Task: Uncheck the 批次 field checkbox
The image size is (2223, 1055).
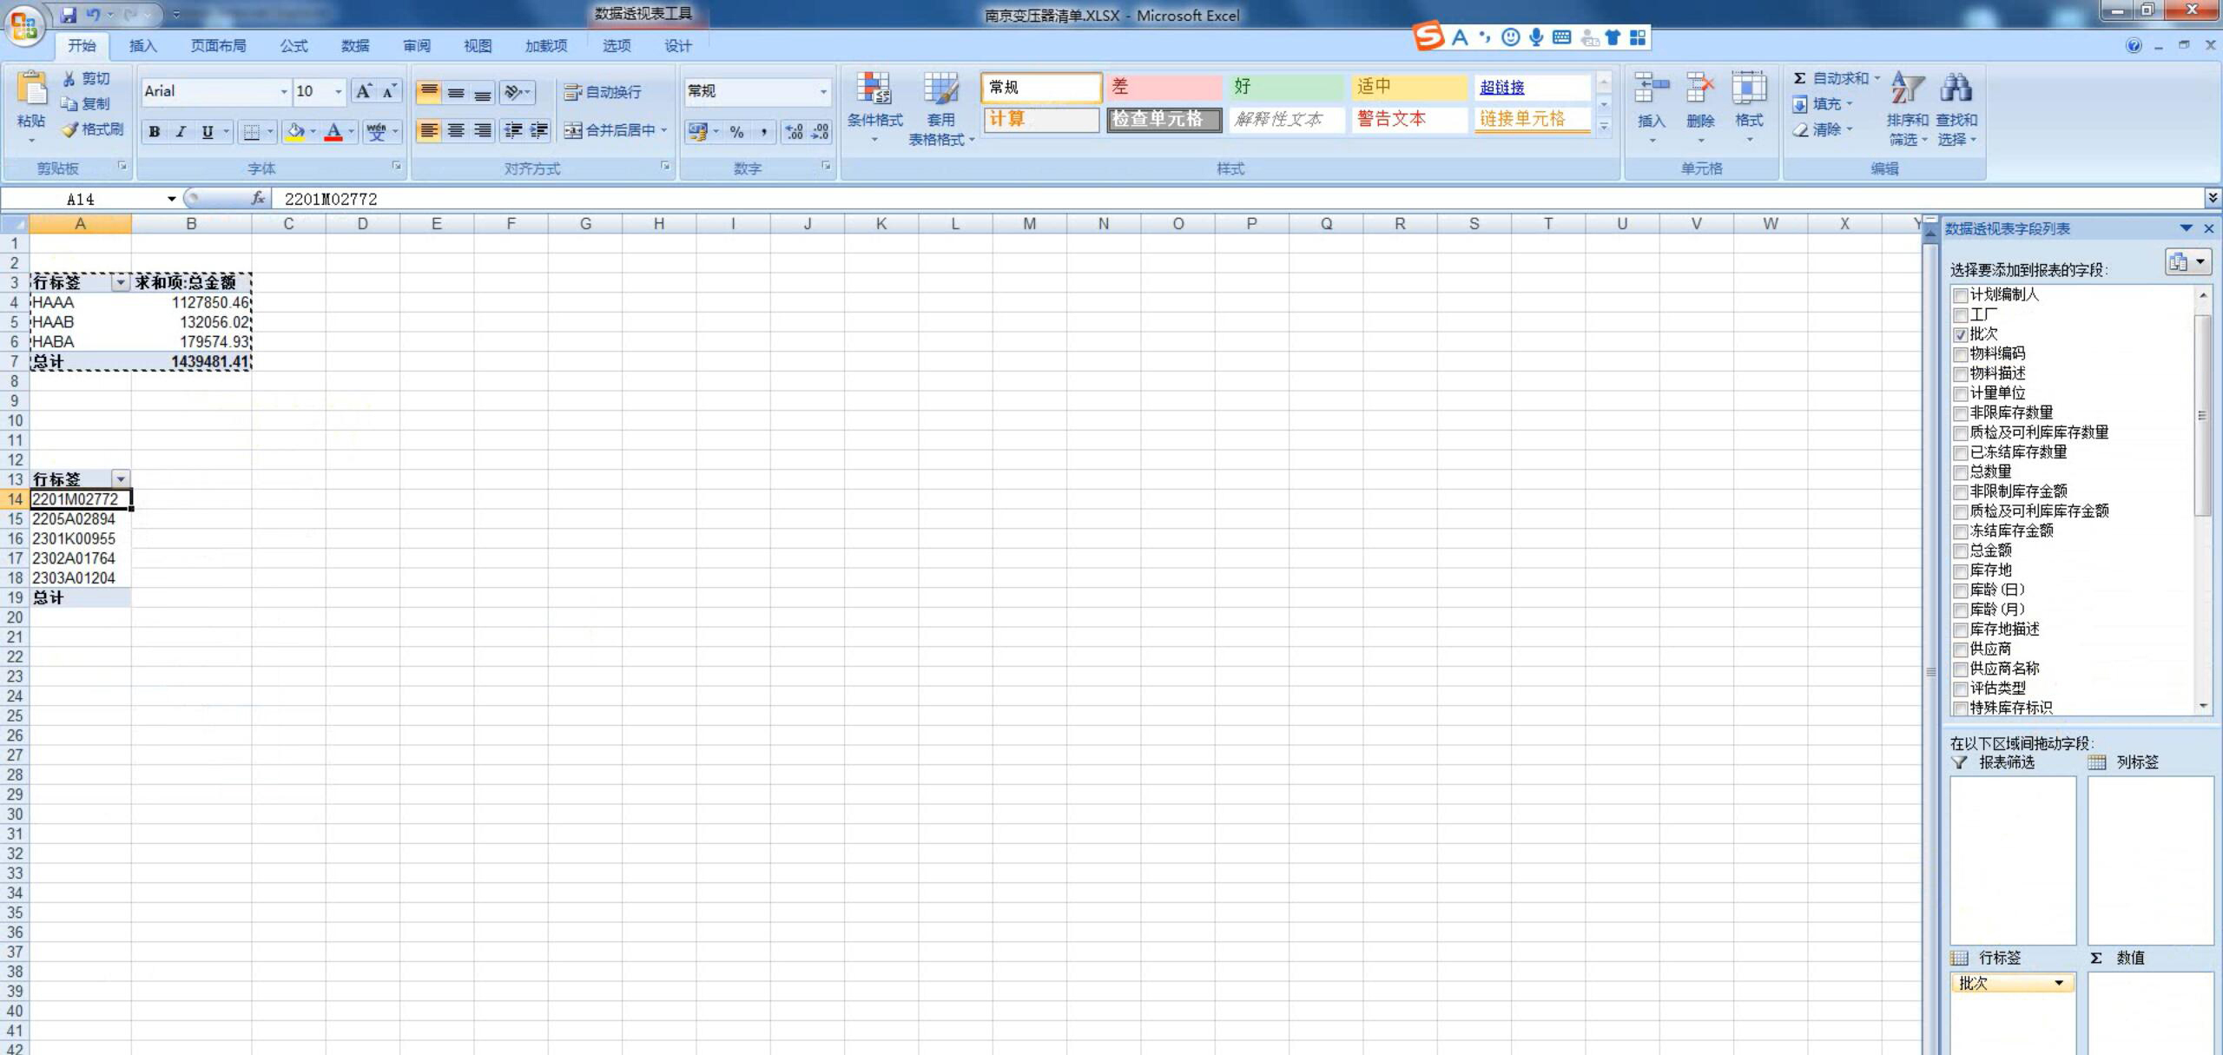Action: click(1960, 335)
